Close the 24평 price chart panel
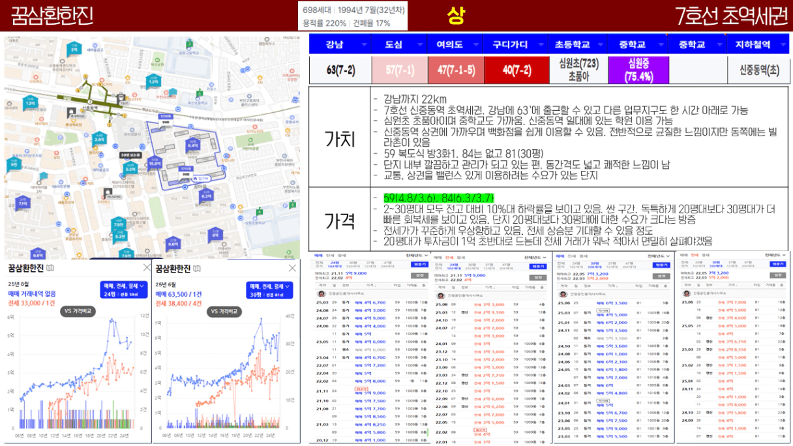The height and width of the screenshot is (446, 793). 146,268
